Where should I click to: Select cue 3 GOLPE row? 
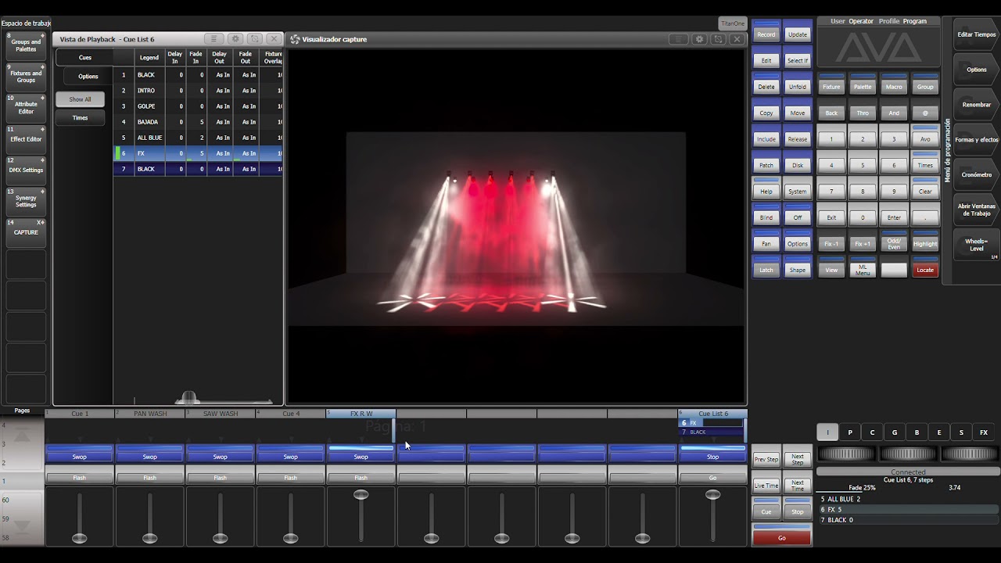point(199,106)
